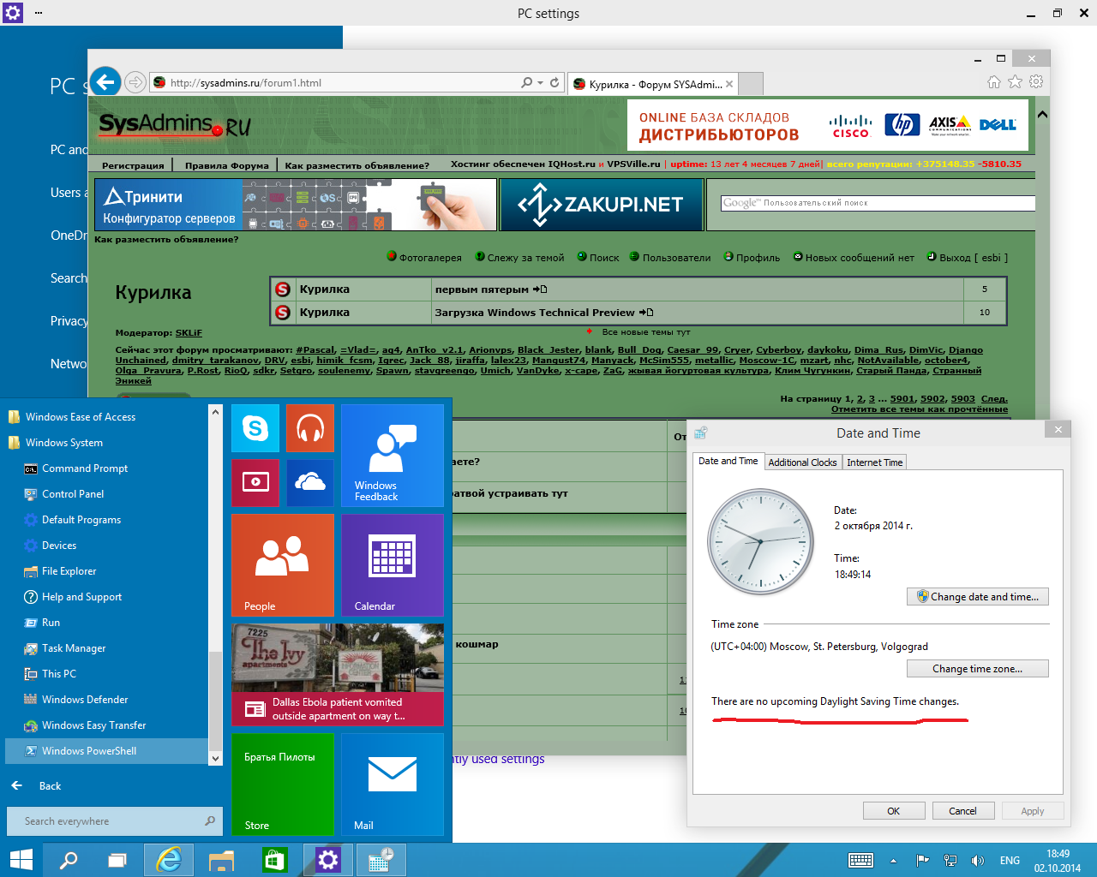Open the ENG language indicator
This screenshot has height=877, width=1097.
coord(1010,861)
